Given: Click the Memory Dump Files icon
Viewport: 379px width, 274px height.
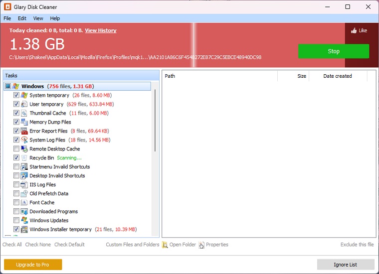Looking at the screenshot, I should click(x=24, y=122).
